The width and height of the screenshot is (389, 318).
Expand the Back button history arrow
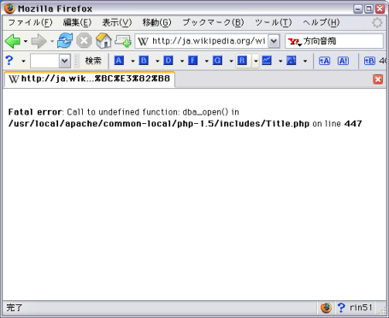pyautogui.click(x=26, y=42)
